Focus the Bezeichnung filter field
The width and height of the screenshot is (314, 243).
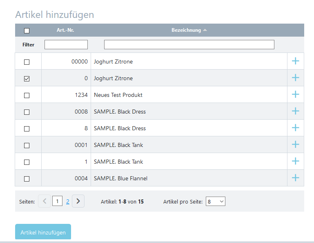tap(189, 44)
